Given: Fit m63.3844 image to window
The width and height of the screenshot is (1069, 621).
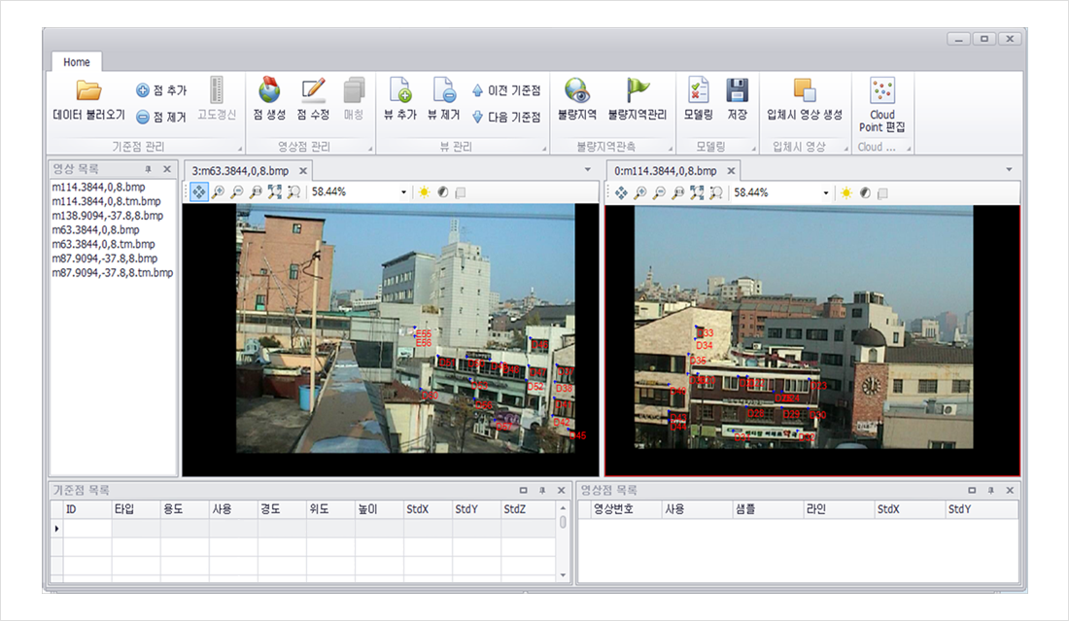Looking at the screenshot, I should 275,192.
